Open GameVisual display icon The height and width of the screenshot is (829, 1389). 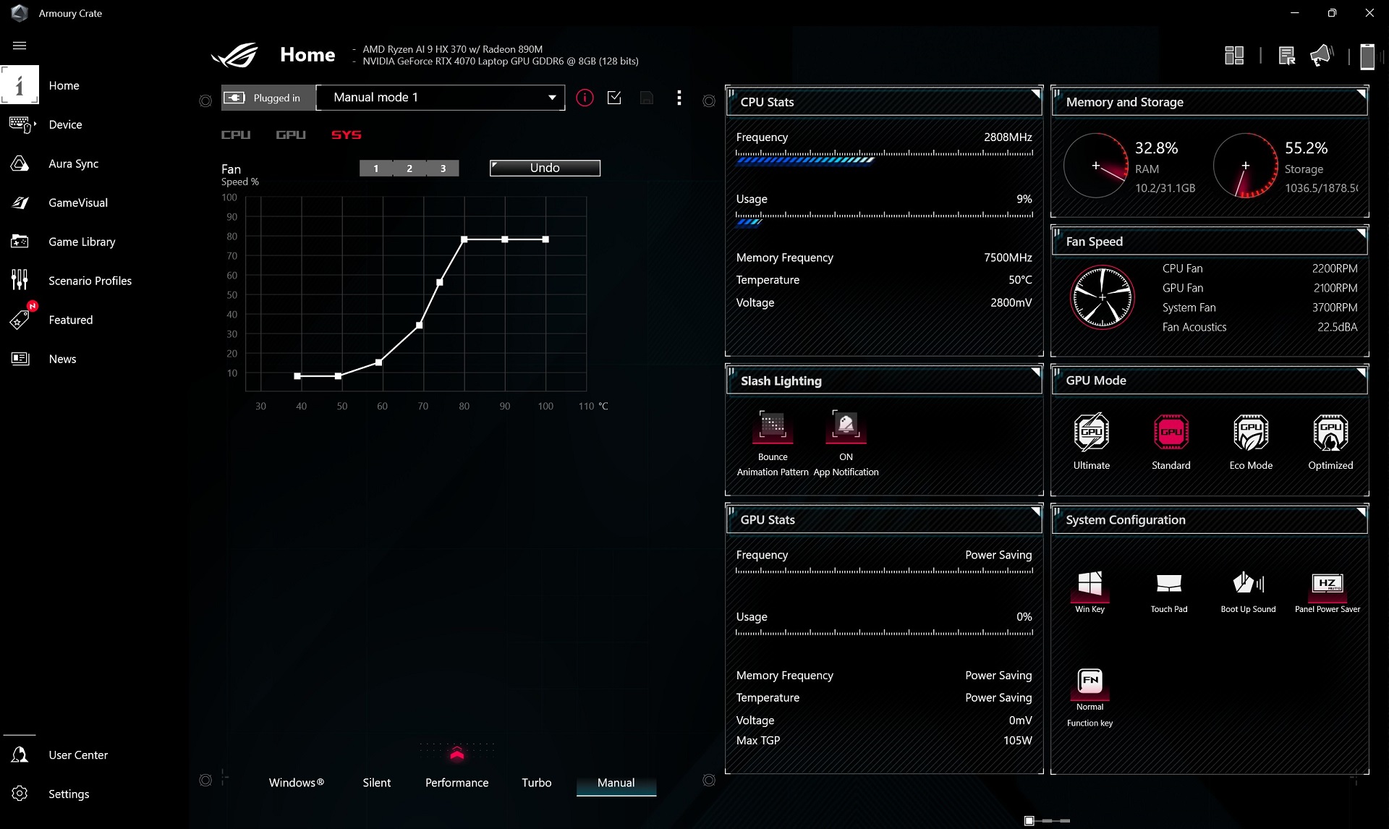(20, 203)
